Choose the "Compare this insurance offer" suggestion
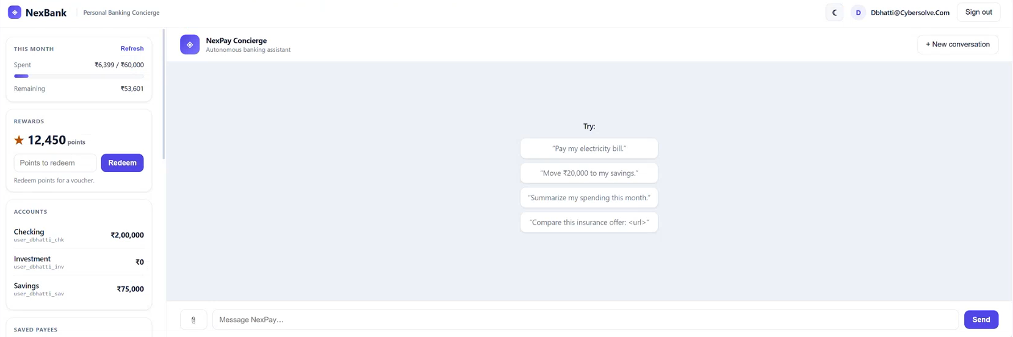The image size is (1013, 337). pos(589,222)
